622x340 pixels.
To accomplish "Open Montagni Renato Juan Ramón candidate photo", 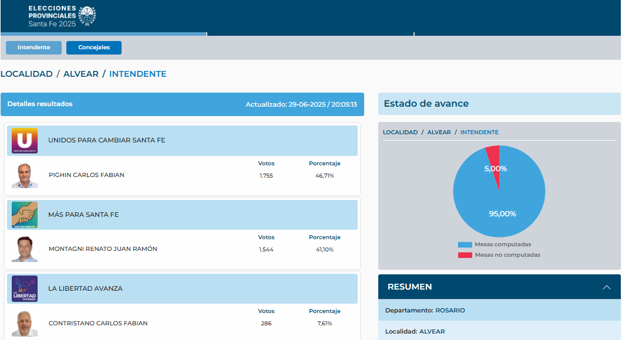I will coord(25,249).
